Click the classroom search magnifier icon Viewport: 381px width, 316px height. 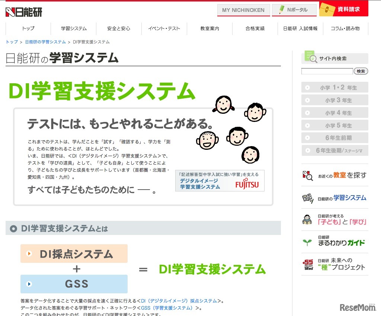tap(308, 176)
